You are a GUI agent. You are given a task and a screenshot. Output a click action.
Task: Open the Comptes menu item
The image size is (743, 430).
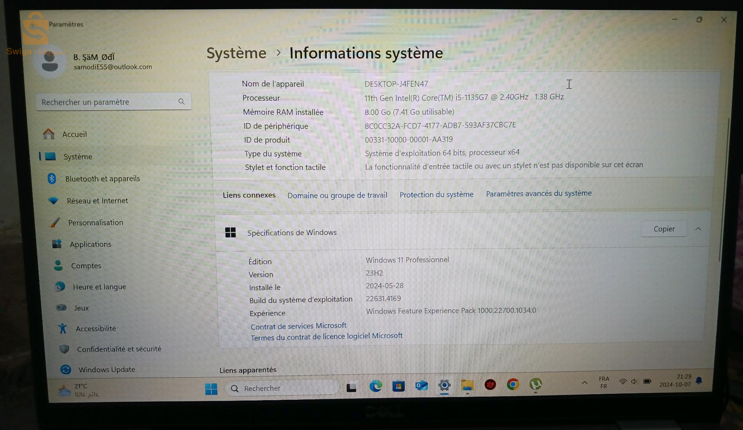[x=86, y=266]
